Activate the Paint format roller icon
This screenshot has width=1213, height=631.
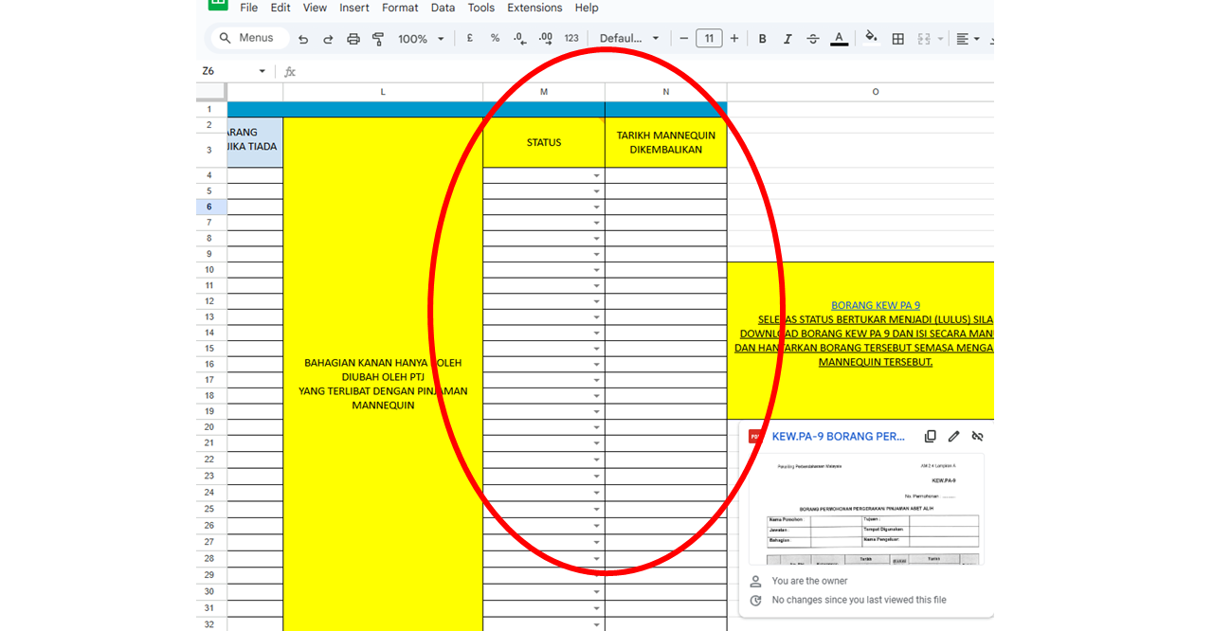(x=378, y=39)
